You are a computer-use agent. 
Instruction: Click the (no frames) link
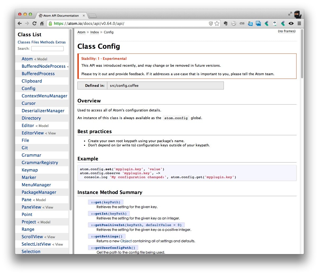pyautogui.click(x=287, y=31)
